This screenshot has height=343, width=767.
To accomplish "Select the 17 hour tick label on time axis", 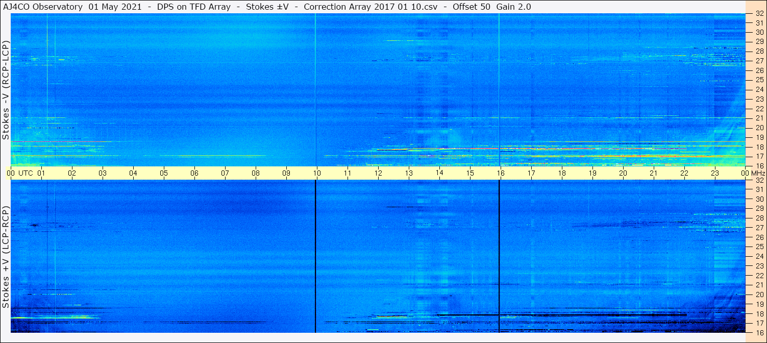I will click(x=531, y=173).
